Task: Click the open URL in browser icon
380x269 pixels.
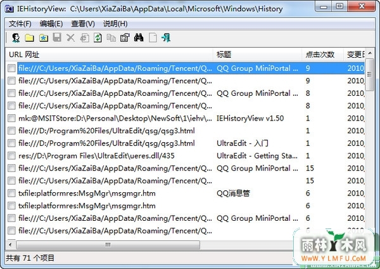Action: tap(85, 38)
